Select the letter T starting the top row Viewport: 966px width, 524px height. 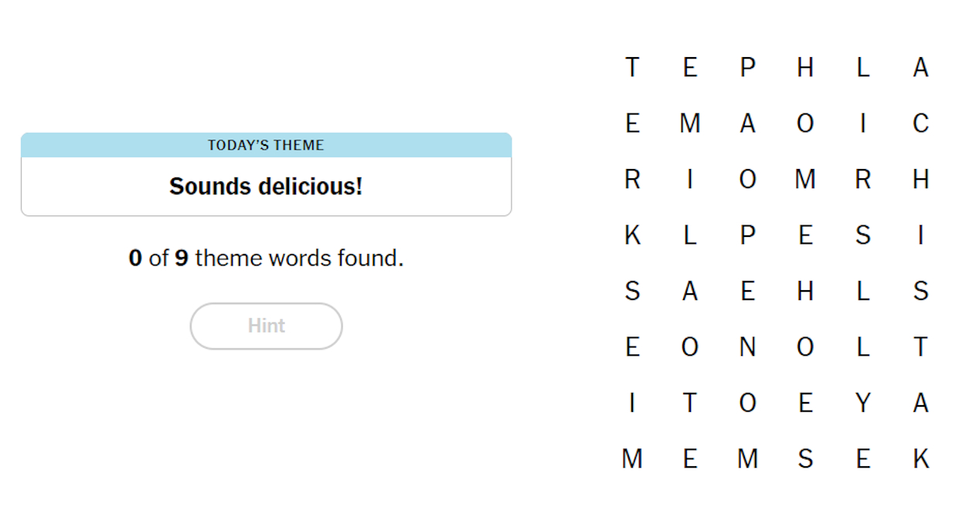point(632,67)
